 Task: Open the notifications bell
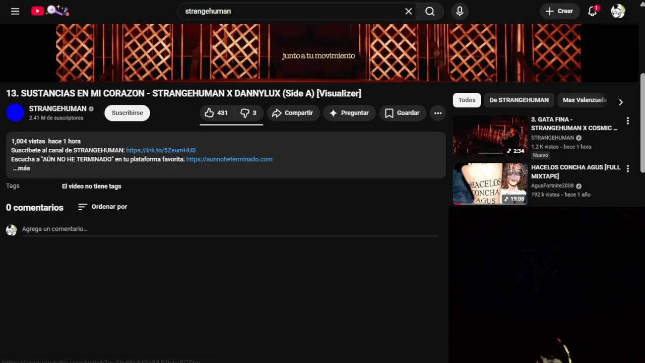point(593,11)
